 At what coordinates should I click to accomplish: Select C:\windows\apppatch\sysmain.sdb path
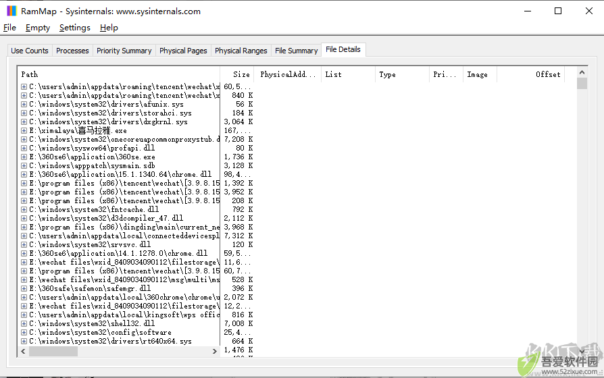92,165
